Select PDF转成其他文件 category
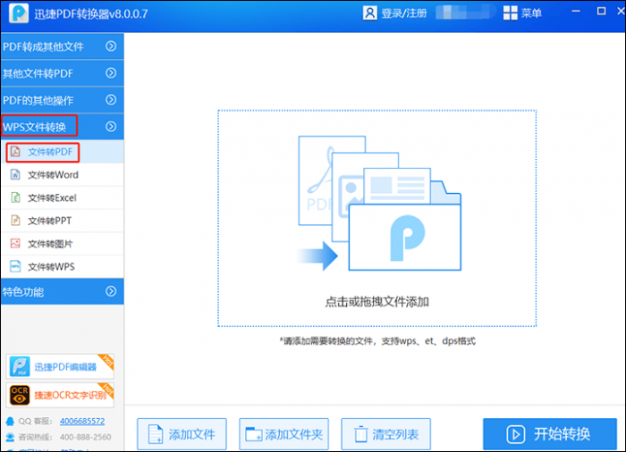The width and height of the screenshot is (626, 452). 63,46
